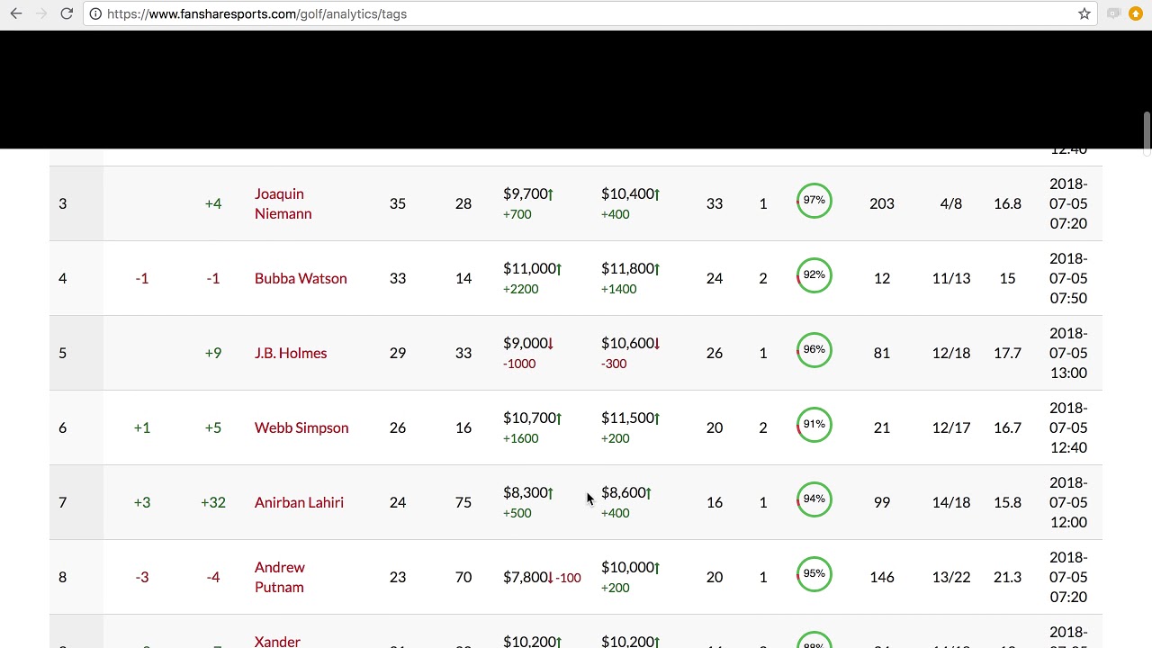Click the $7,800 price in Andrew Putnam row
The height and width of the screenshot is (648, 1152).
click(526, 577)
